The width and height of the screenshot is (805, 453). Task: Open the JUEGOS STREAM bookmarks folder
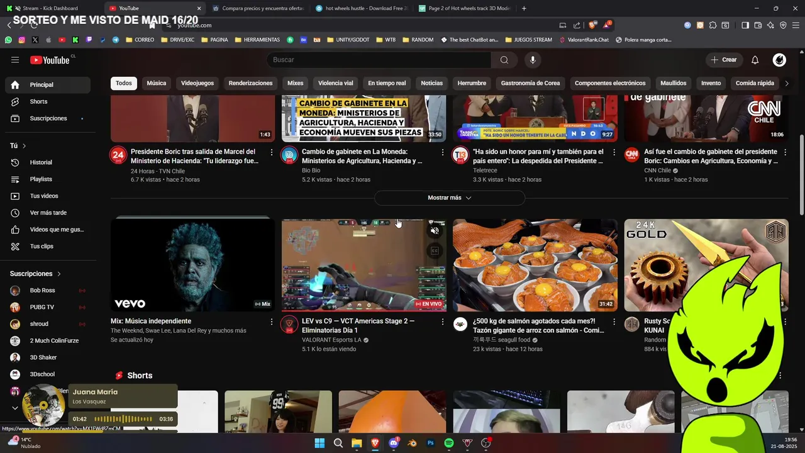tap(528, 40)
